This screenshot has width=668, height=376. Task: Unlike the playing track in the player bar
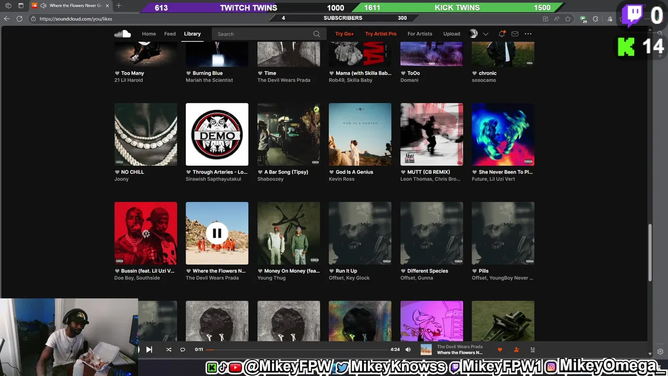500,349
